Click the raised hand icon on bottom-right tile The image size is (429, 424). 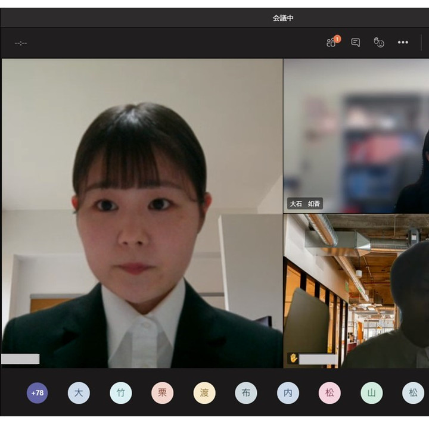point(293,358)
